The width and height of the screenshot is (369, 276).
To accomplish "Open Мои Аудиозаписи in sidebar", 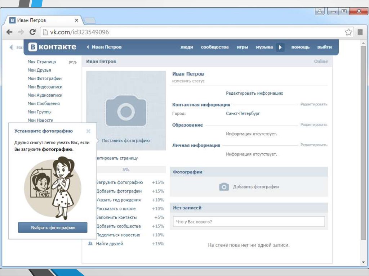I will [45, 95].
